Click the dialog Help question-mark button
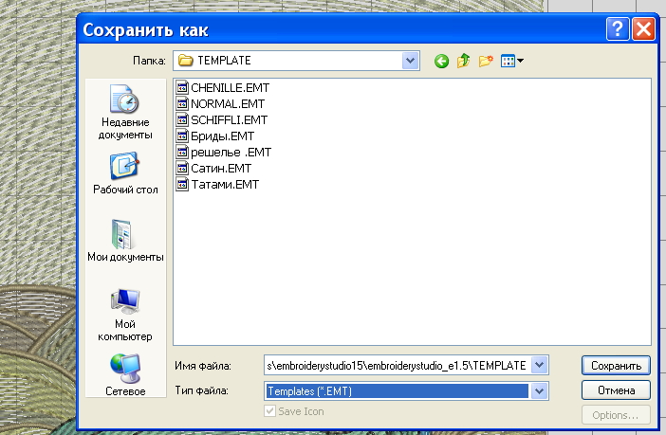 pos(618,29)
